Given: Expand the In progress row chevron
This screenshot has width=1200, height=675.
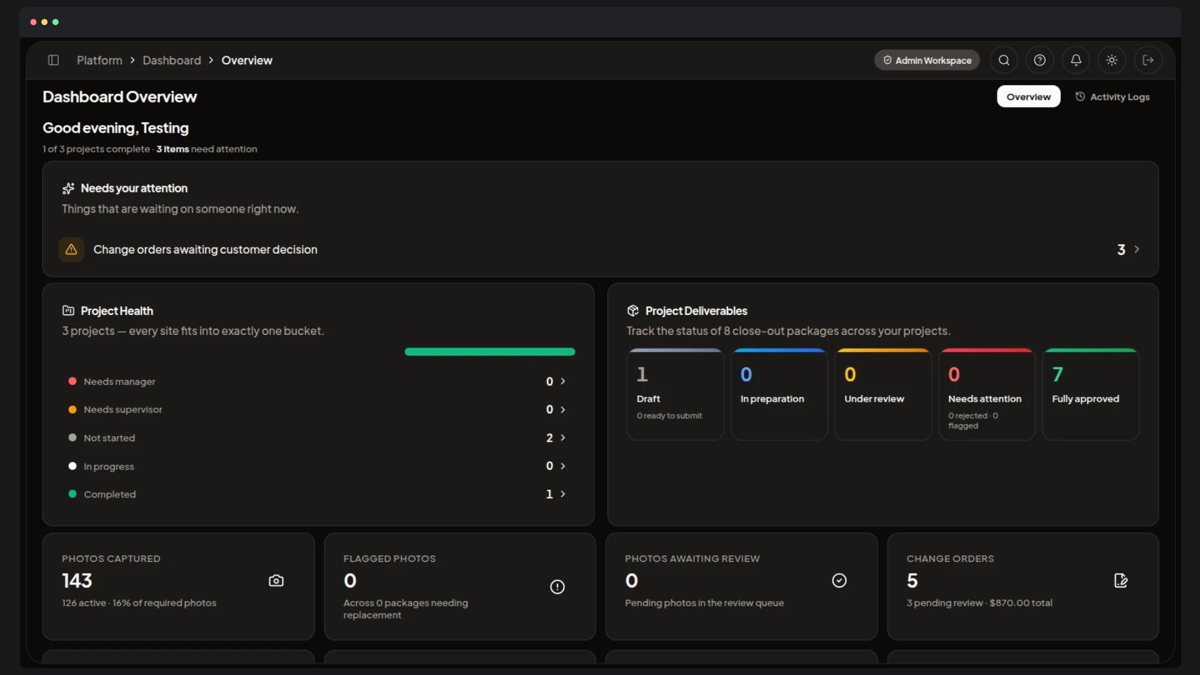Looking at the screenshot, I should coord(562,466).
